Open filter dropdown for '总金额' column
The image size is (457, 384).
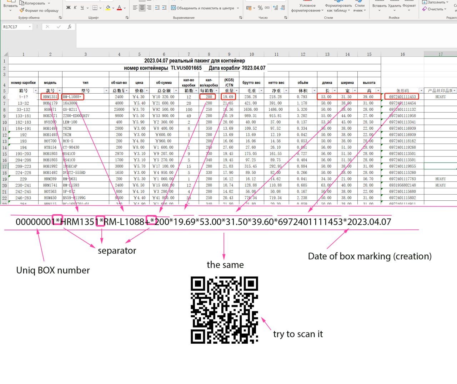(176, 91)
